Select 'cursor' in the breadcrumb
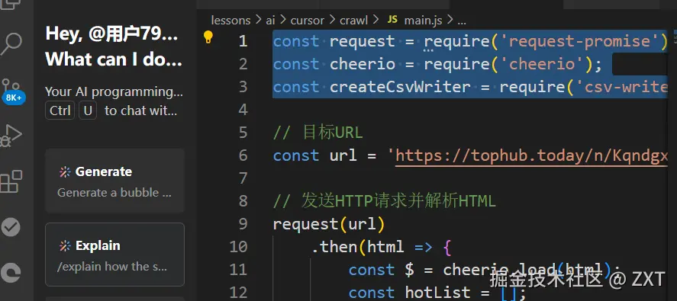The width and height of the screenshot is (677, 301). pos(308,21)
